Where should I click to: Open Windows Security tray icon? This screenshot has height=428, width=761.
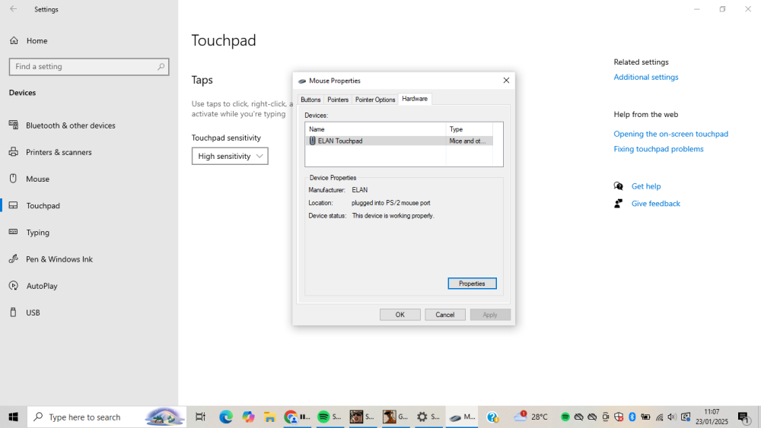click(618, 417)
